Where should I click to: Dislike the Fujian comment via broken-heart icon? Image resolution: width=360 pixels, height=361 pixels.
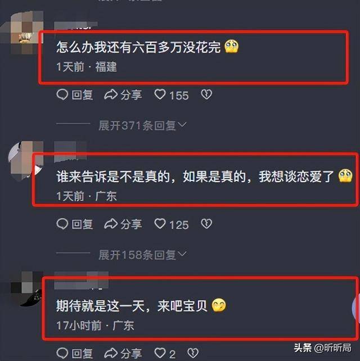(x=206, y=94)
